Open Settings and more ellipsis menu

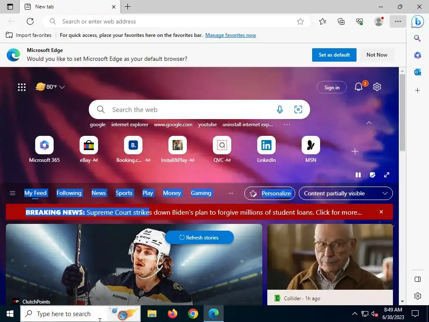pos(398,21)
